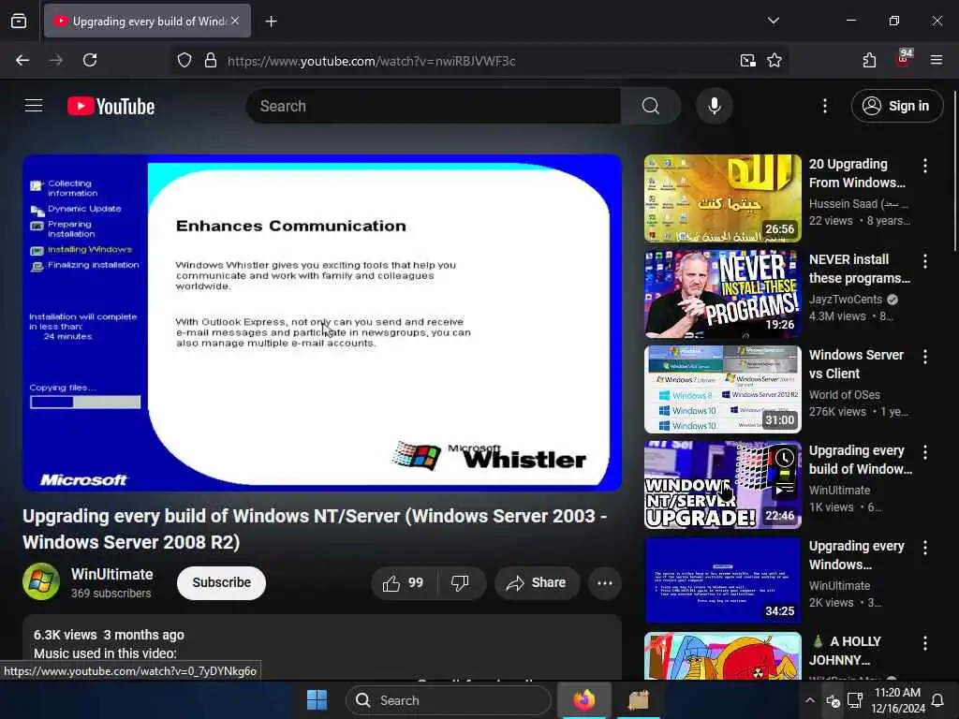Open the Windows Start menu
The width and height of the screenshot is (959, 719).
[x=317, y=700]
